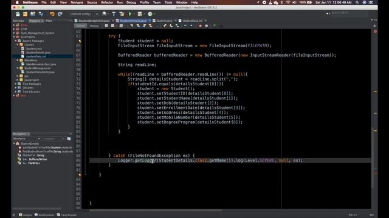Open the Apple menu
Viewport: 389px width, 218px height.
(x=17, y=2)
